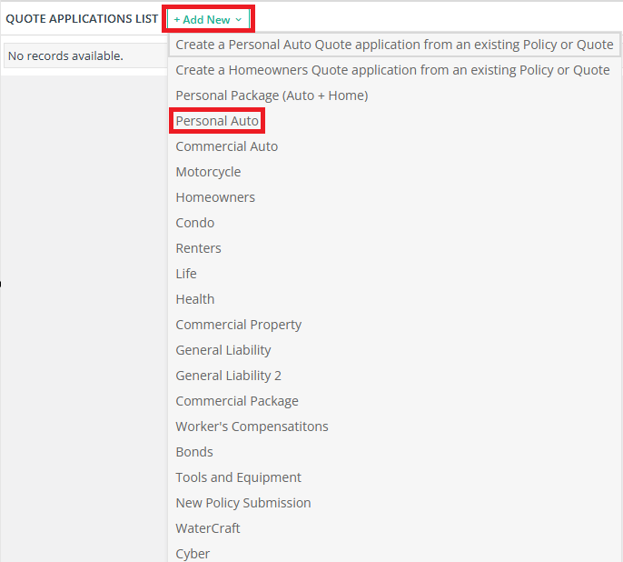Select Worker's Compensatitons option
The image size is (623, 562).
(252, 427)
